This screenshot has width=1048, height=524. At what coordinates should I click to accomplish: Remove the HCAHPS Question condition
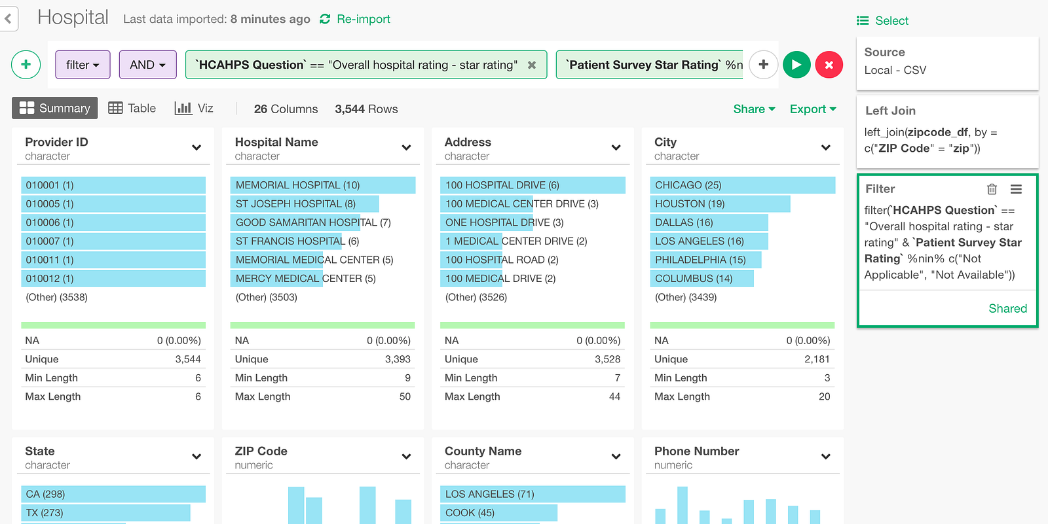(532, 65)
